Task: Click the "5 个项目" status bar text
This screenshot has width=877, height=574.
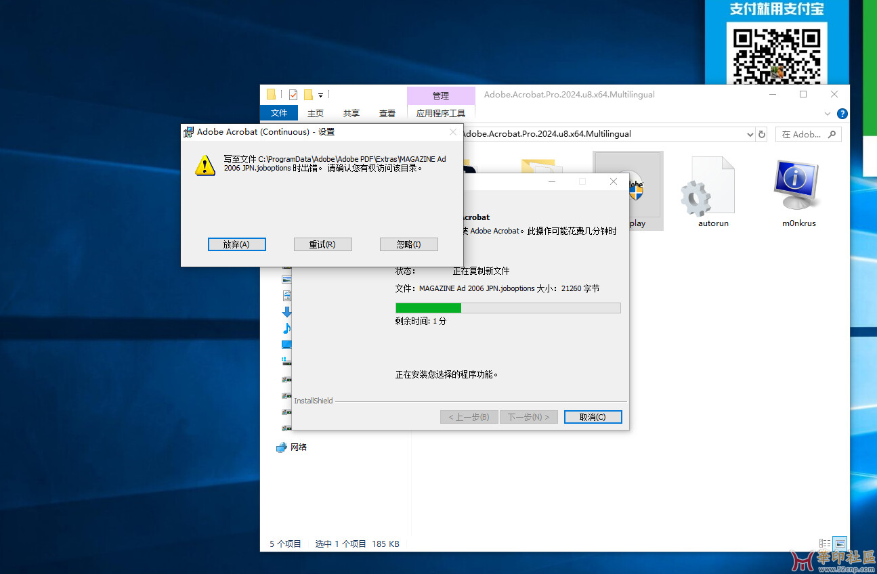Action: [285, 544]
